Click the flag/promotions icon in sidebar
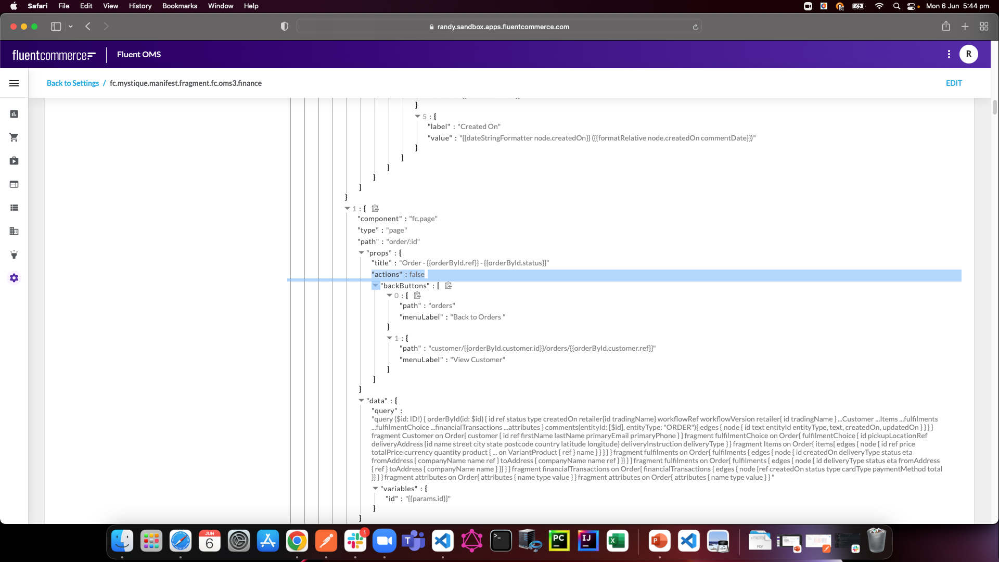The width and height of the screenshot is (999, 562). point(14,254)
